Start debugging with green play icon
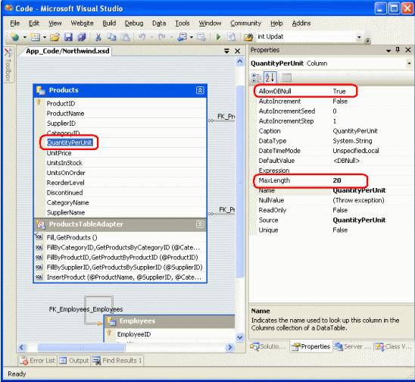 coord(218,37)
